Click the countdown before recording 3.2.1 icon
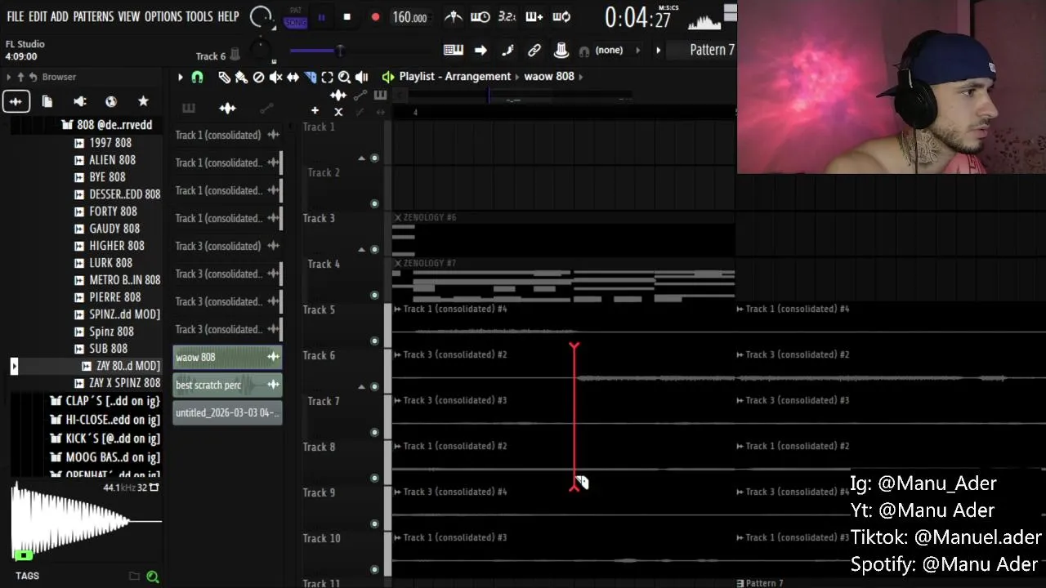This screenshot has height=588, width=1046. point(507,16)
